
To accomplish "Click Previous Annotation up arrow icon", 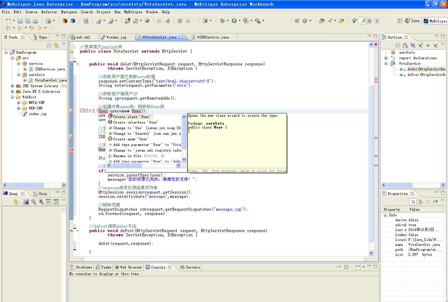I will click(19, 28).
